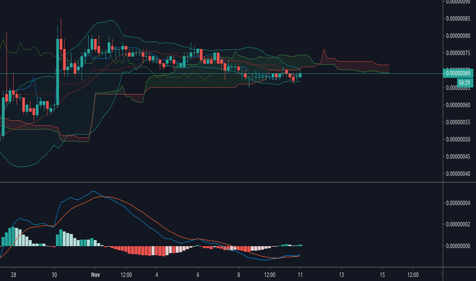Click the date label 13 on time axis
This screenshot has height=281, width=476.
(x=342, y=275)
